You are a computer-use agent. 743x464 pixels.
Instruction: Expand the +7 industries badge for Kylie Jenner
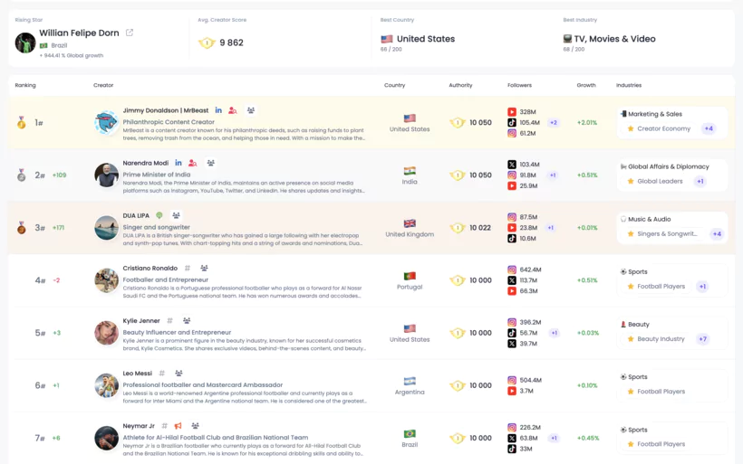703,338
